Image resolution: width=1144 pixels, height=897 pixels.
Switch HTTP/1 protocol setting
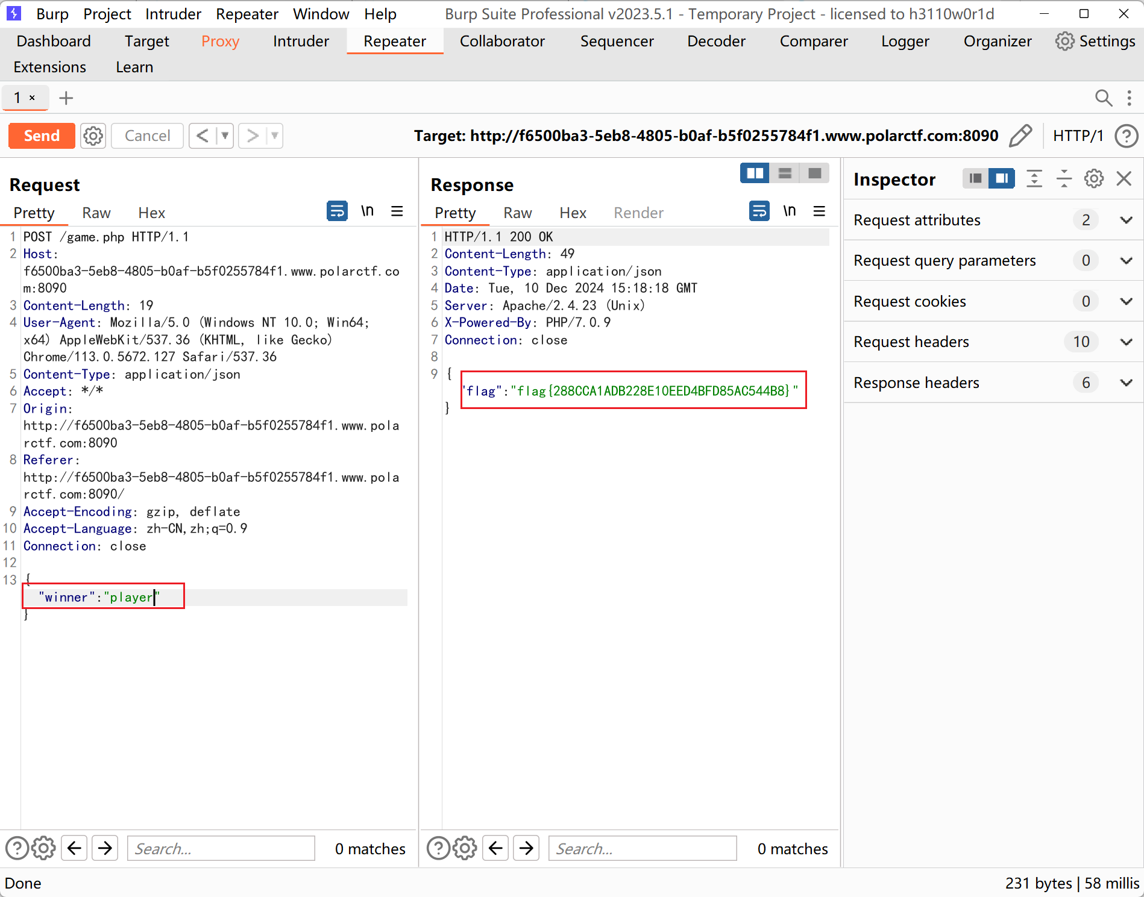(1078, 136)
